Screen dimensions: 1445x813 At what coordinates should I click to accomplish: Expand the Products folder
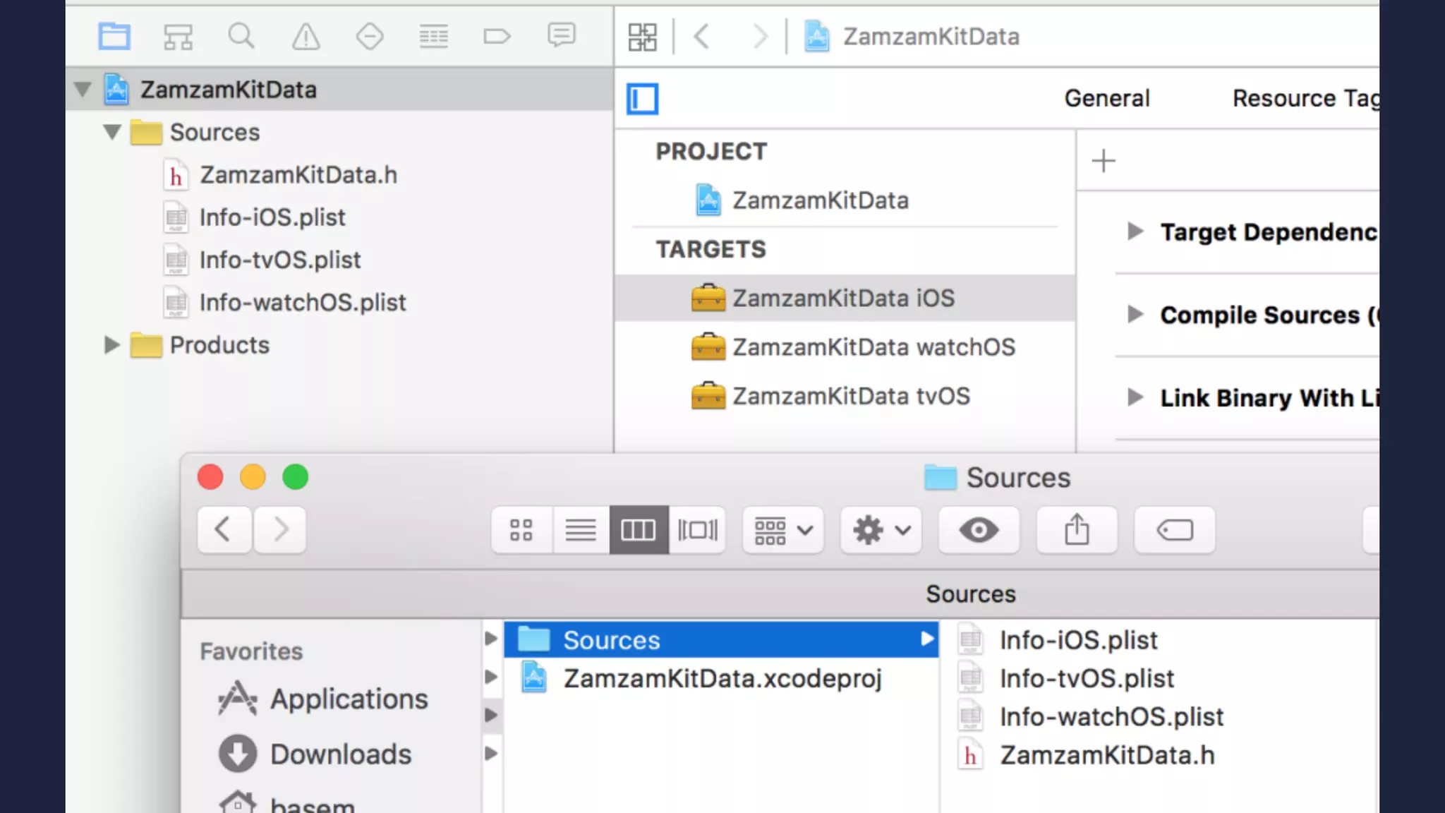[x=111, y=345]
